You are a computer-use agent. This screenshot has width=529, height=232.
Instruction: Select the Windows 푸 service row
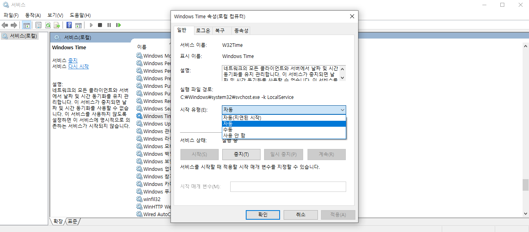point(153,191)
